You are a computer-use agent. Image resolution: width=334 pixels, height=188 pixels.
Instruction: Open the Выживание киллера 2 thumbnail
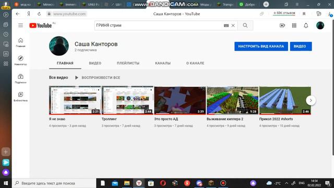coord(232,100)
